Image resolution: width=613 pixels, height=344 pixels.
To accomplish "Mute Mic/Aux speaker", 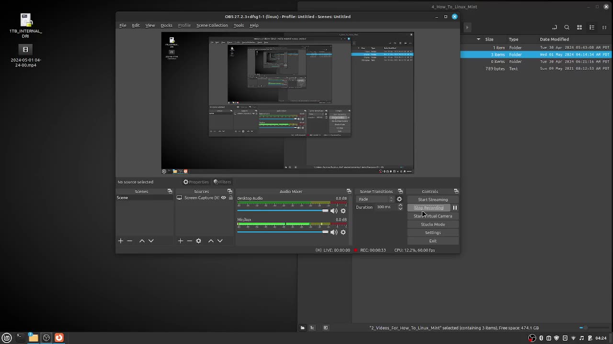I will [334, 232].
